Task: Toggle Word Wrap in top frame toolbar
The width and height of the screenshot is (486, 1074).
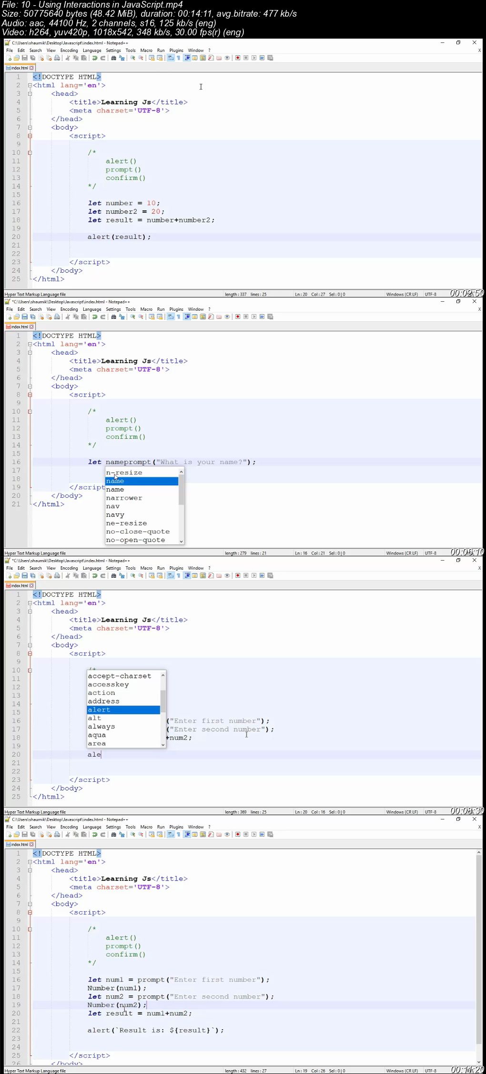Action: (x=170, y=58)
